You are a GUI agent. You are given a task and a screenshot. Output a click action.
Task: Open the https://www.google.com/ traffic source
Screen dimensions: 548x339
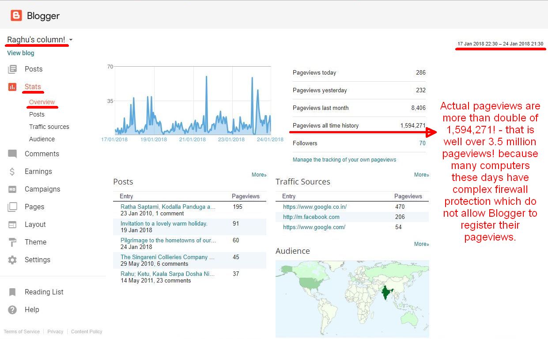314,227
